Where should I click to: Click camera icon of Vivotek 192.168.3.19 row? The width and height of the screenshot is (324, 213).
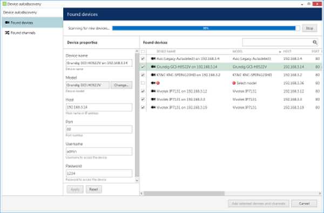(x=153, y=108)
